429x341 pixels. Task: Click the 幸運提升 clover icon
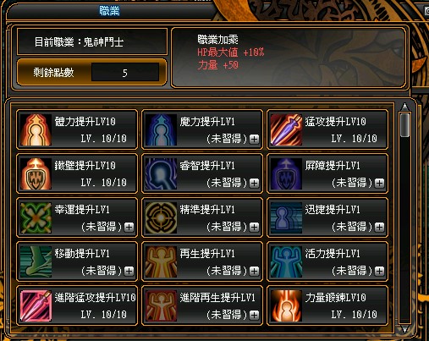36,217
